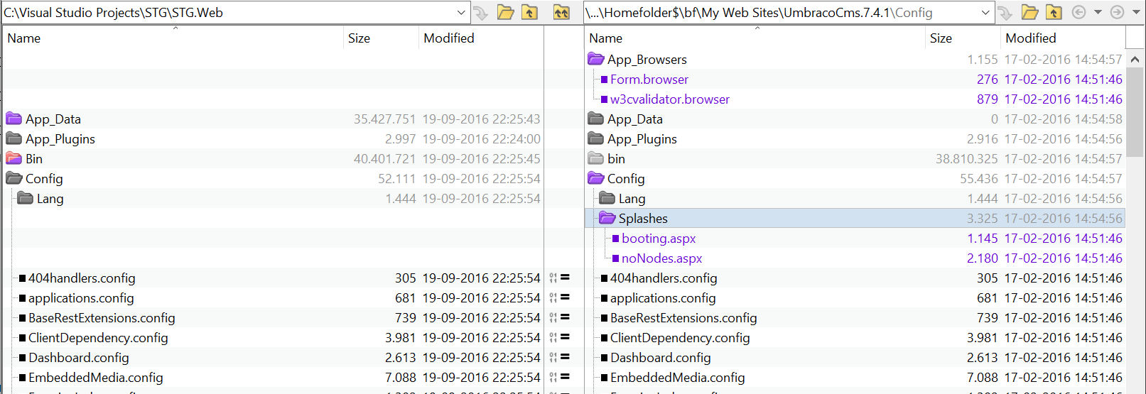The width and height of the screenshot is (1146, 394).
Task: Select EmbeddedMedia.config in right pane
Action: tap(678, 378)
